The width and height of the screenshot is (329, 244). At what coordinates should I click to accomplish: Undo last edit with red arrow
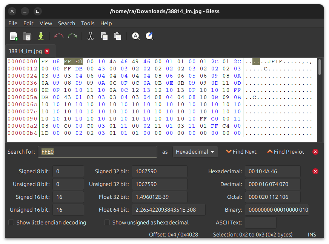tap(59, 36)
